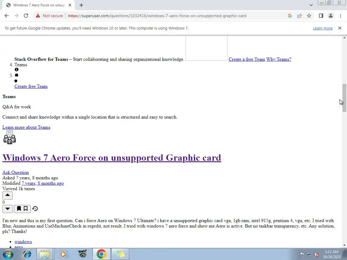Click the shield icon above Create free Team
Viewport: 347px width, 260px height.
tap(16, 81)
